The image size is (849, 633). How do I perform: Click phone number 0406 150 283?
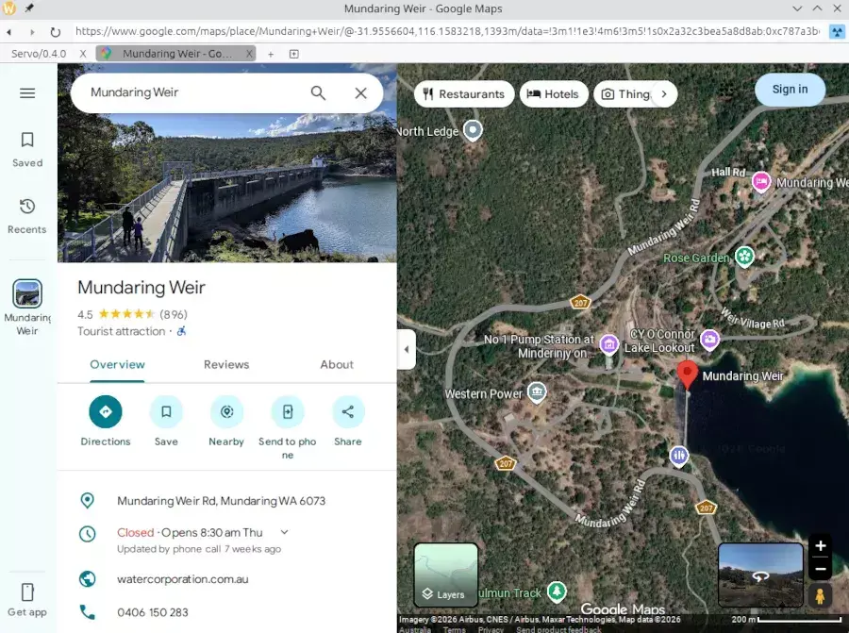[x=153, y=612]
